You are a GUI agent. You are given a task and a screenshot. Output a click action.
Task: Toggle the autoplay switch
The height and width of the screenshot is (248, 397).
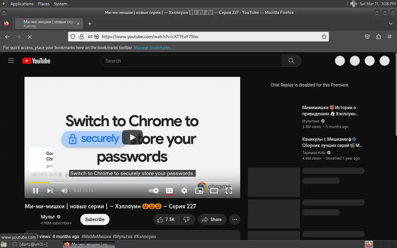[154, 191]
